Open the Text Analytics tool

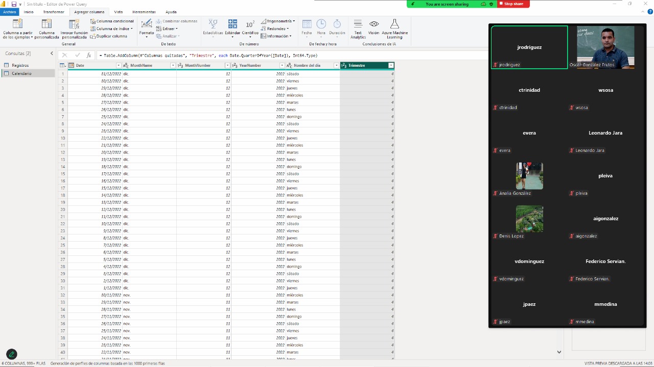click(x=358, y=24)
